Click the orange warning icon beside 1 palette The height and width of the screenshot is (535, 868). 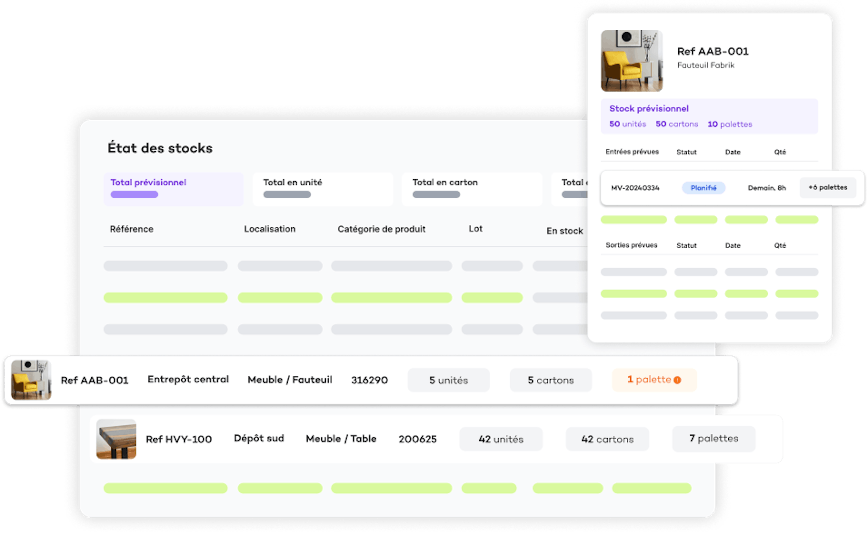click(677, 380)
